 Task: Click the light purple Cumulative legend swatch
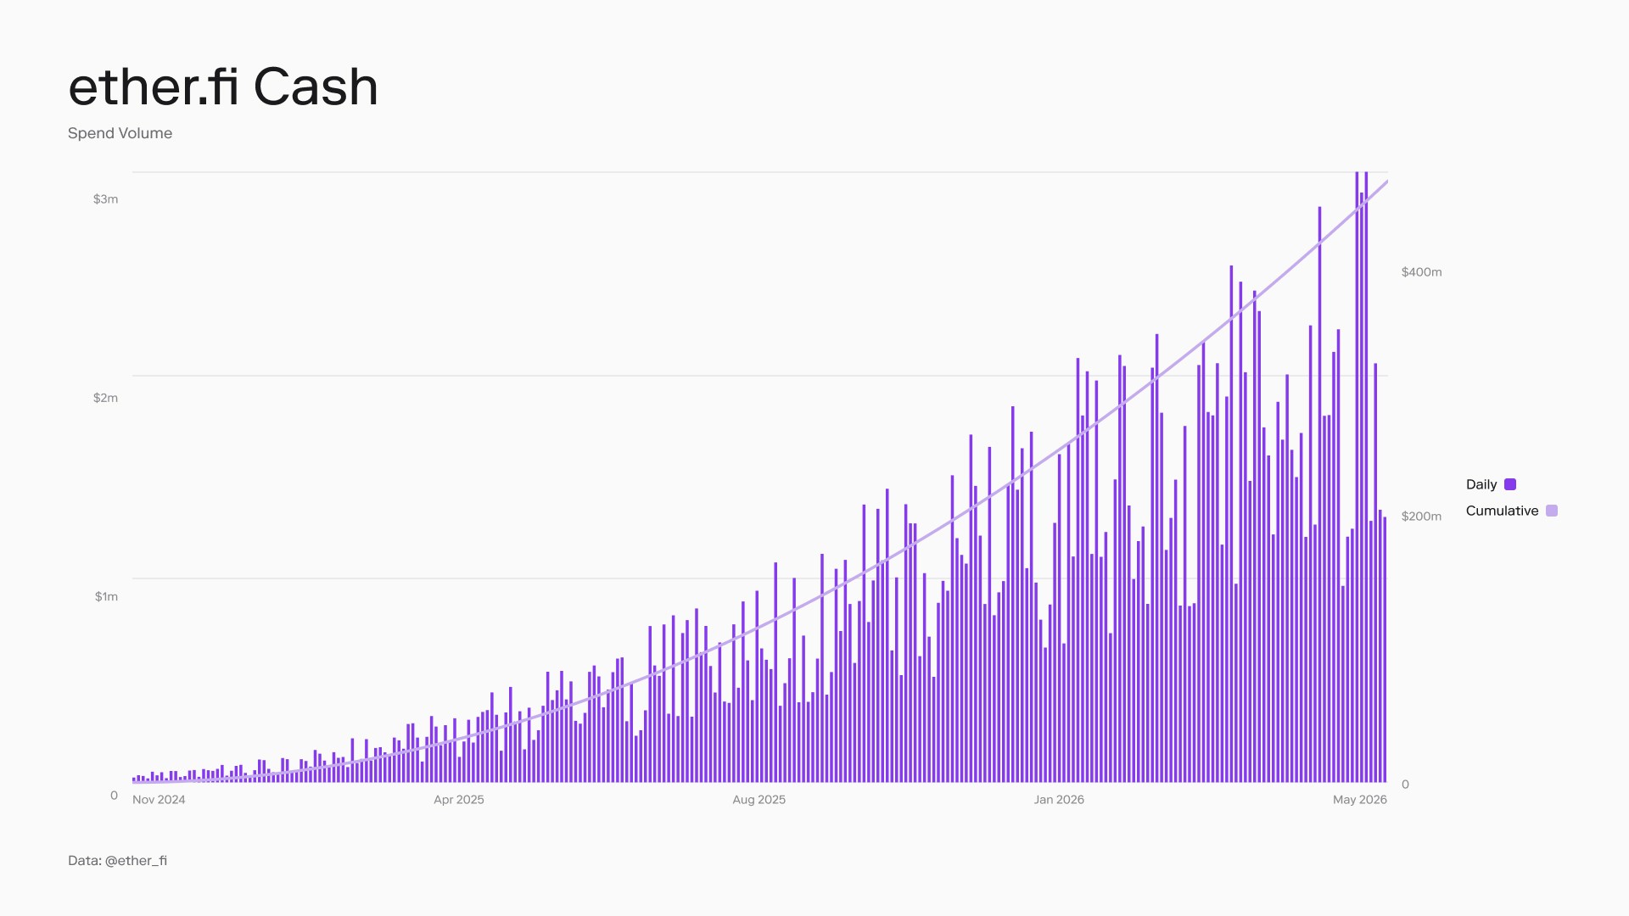(1552, 511)
